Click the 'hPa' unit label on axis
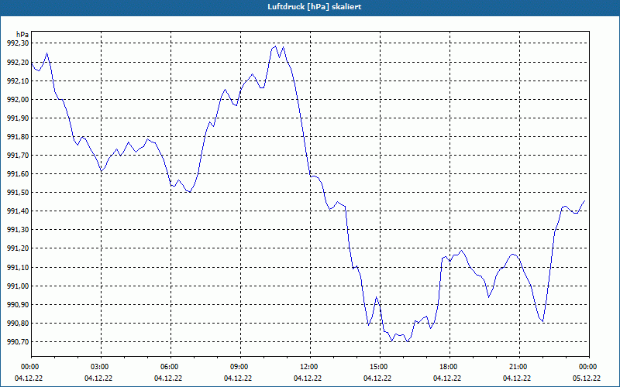This screenshot has width=620, height=387. (x=22, y=35)
